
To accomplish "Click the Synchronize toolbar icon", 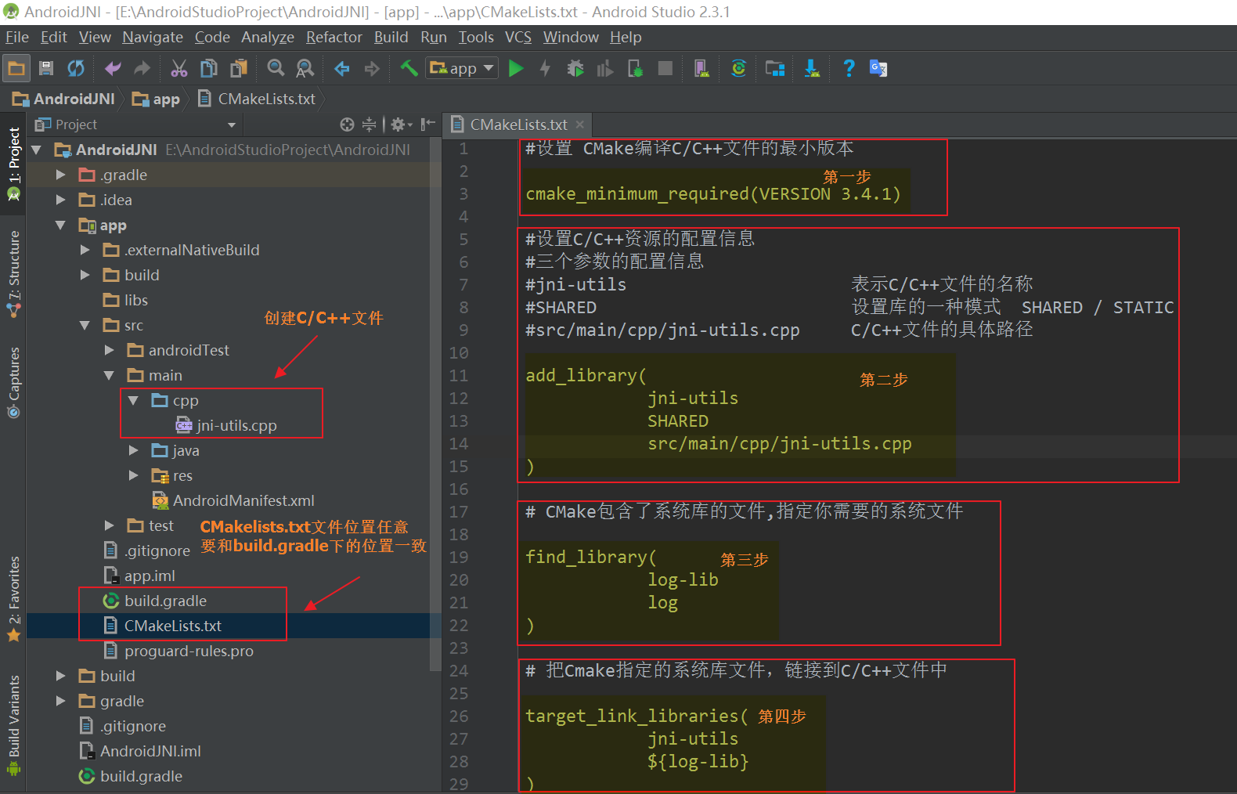I will click(x=76, y=69).
